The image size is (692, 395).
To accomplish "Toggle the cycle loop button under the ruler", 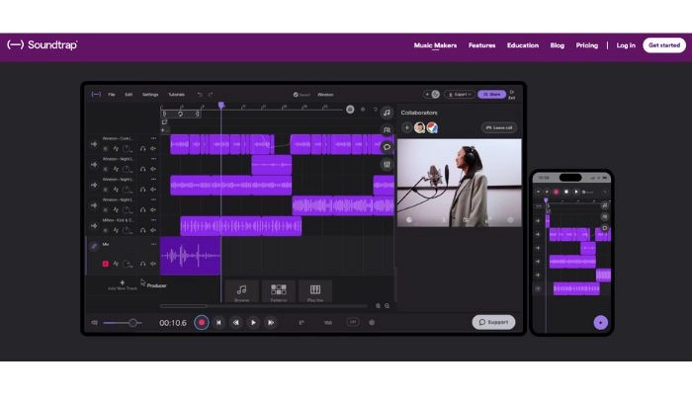I will click(181, 114).
